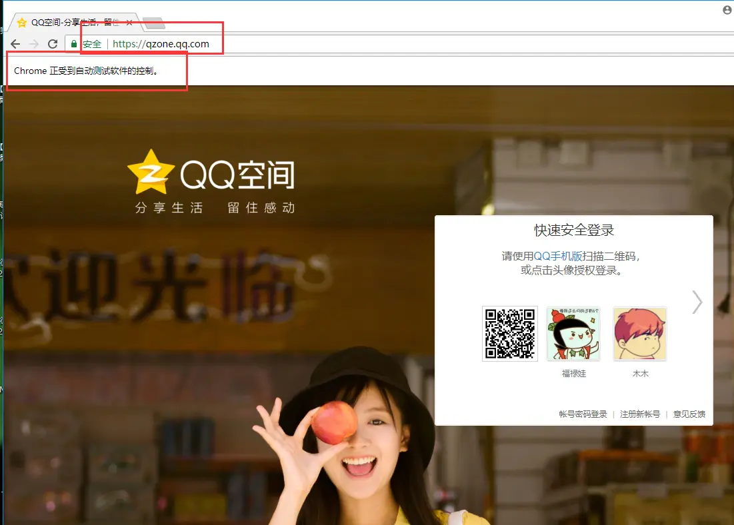Close the QQ空间 browser tab

point(129,23)
